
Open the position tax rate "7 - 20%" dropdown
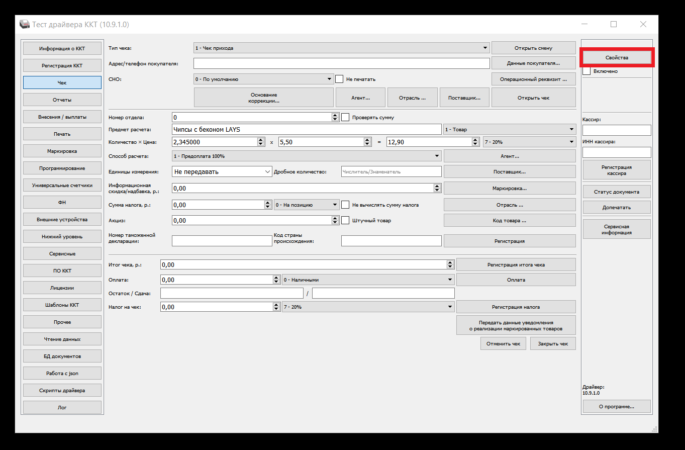529,142
